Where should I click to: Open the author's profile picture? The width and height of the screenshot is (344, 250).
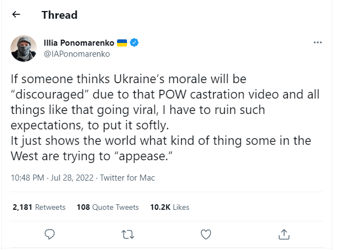point(24,48)
